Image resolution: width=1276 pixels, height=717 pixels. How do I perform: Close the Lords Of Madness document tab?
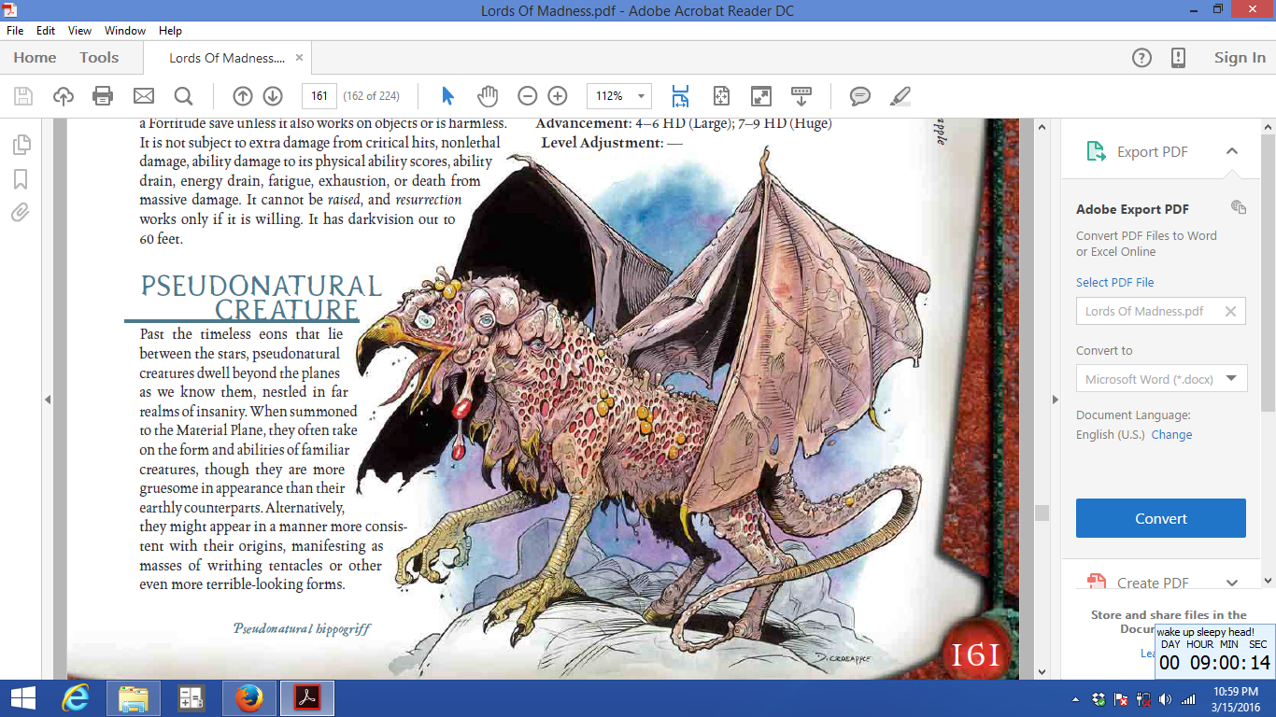[x=299, y=58]
